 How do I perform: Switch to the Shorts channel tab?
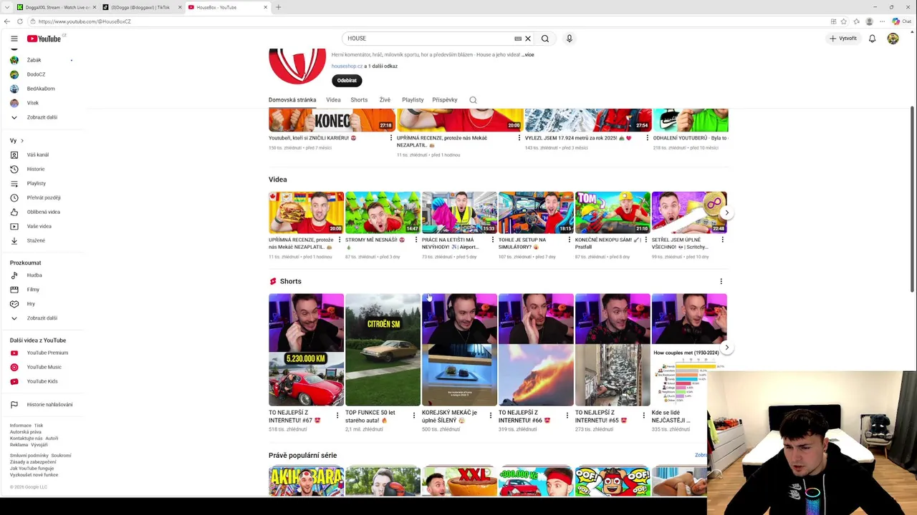[359, 100]
